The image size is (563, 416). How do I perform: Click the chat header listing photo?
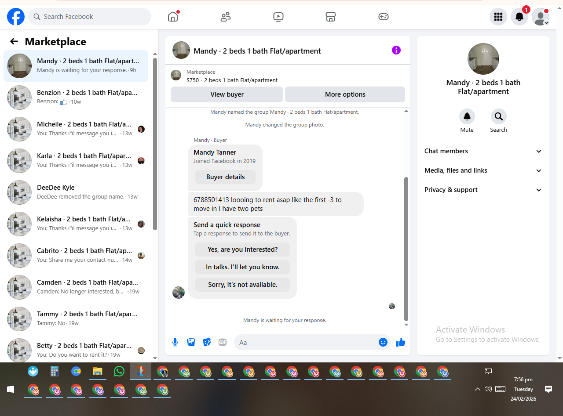pyautogui.click(x=181, y=50)
